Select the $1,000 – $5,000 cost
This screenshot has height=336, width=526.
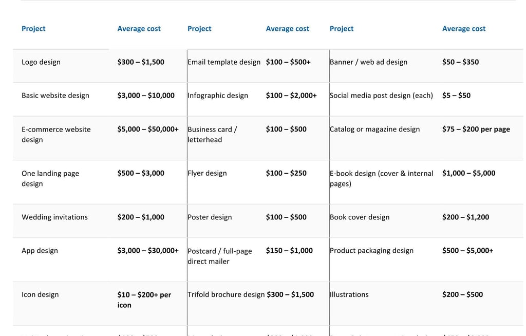pyautogui.click(x=468, y=173)
